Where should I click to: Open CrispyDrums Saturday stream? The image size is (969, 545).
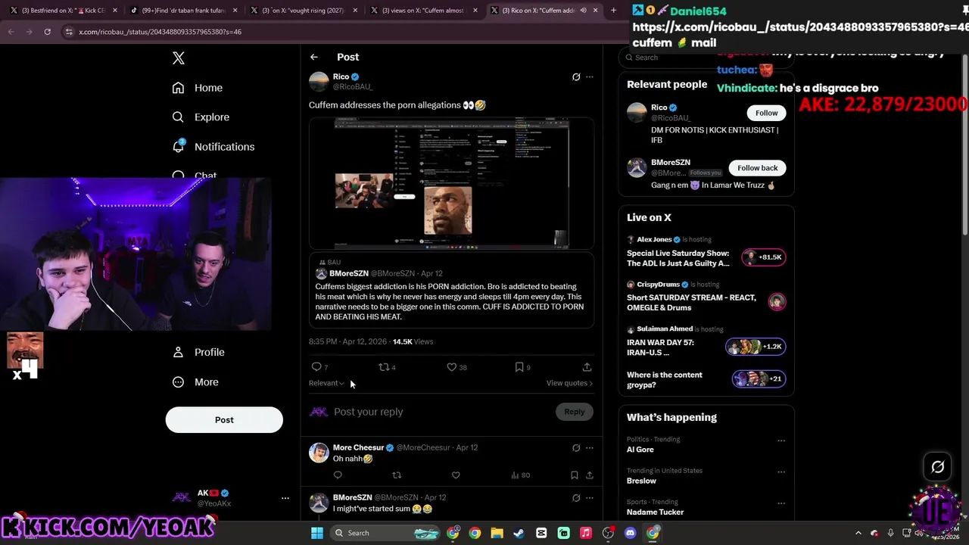706,297
